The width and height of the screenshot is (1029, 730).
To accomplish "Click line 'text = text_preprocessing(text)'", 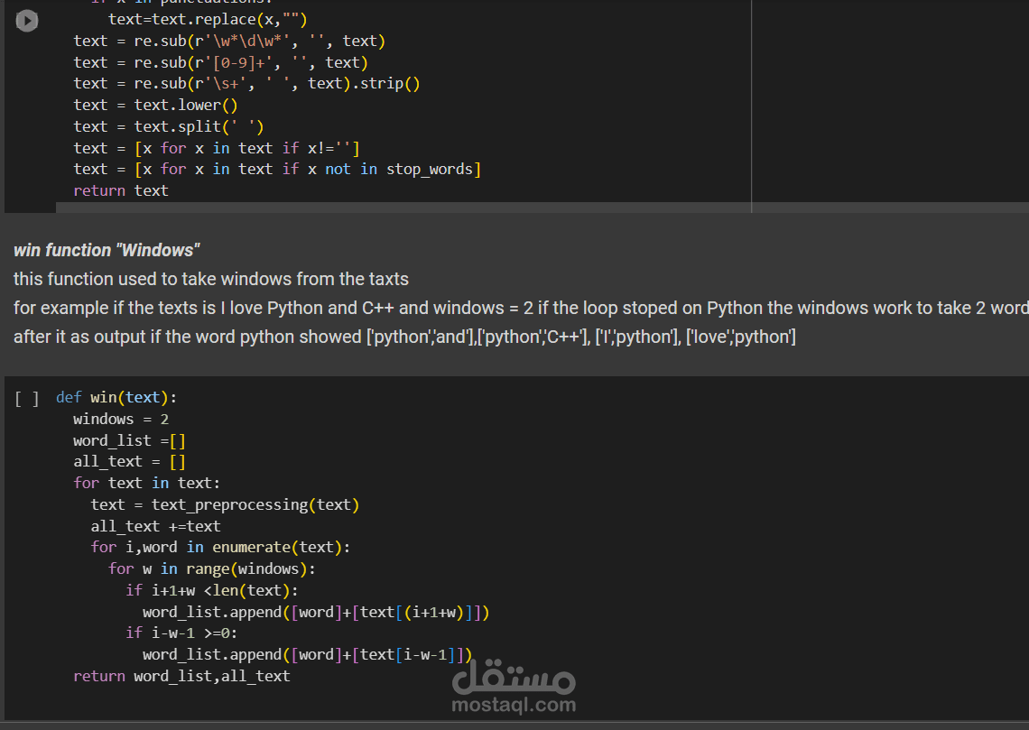I will (x=225, y=505).
